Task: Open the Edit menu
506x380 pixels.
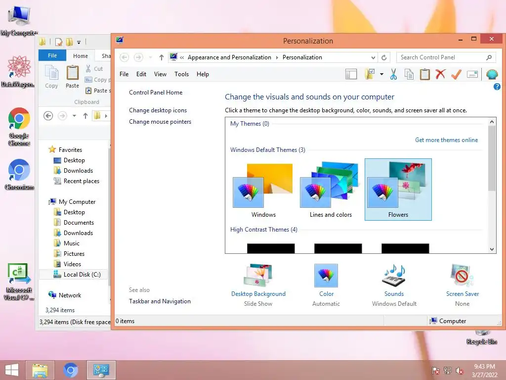Action: point(141,74)
